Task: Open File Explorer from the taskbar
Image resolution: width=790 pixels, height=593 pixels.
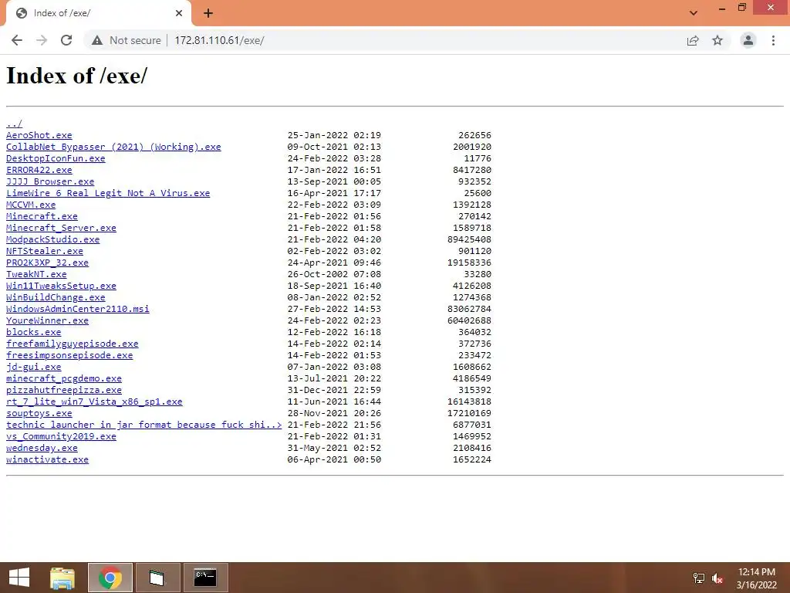Action: [62, 578]
